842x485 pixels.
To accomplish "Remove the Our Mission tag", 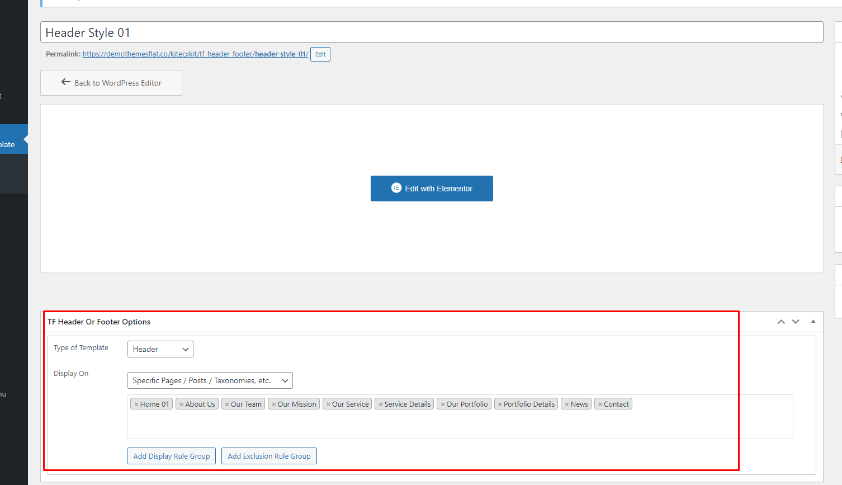I will point(274,404).
